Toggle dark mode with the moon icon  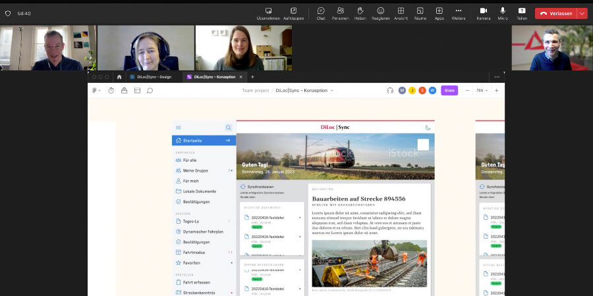428,128
